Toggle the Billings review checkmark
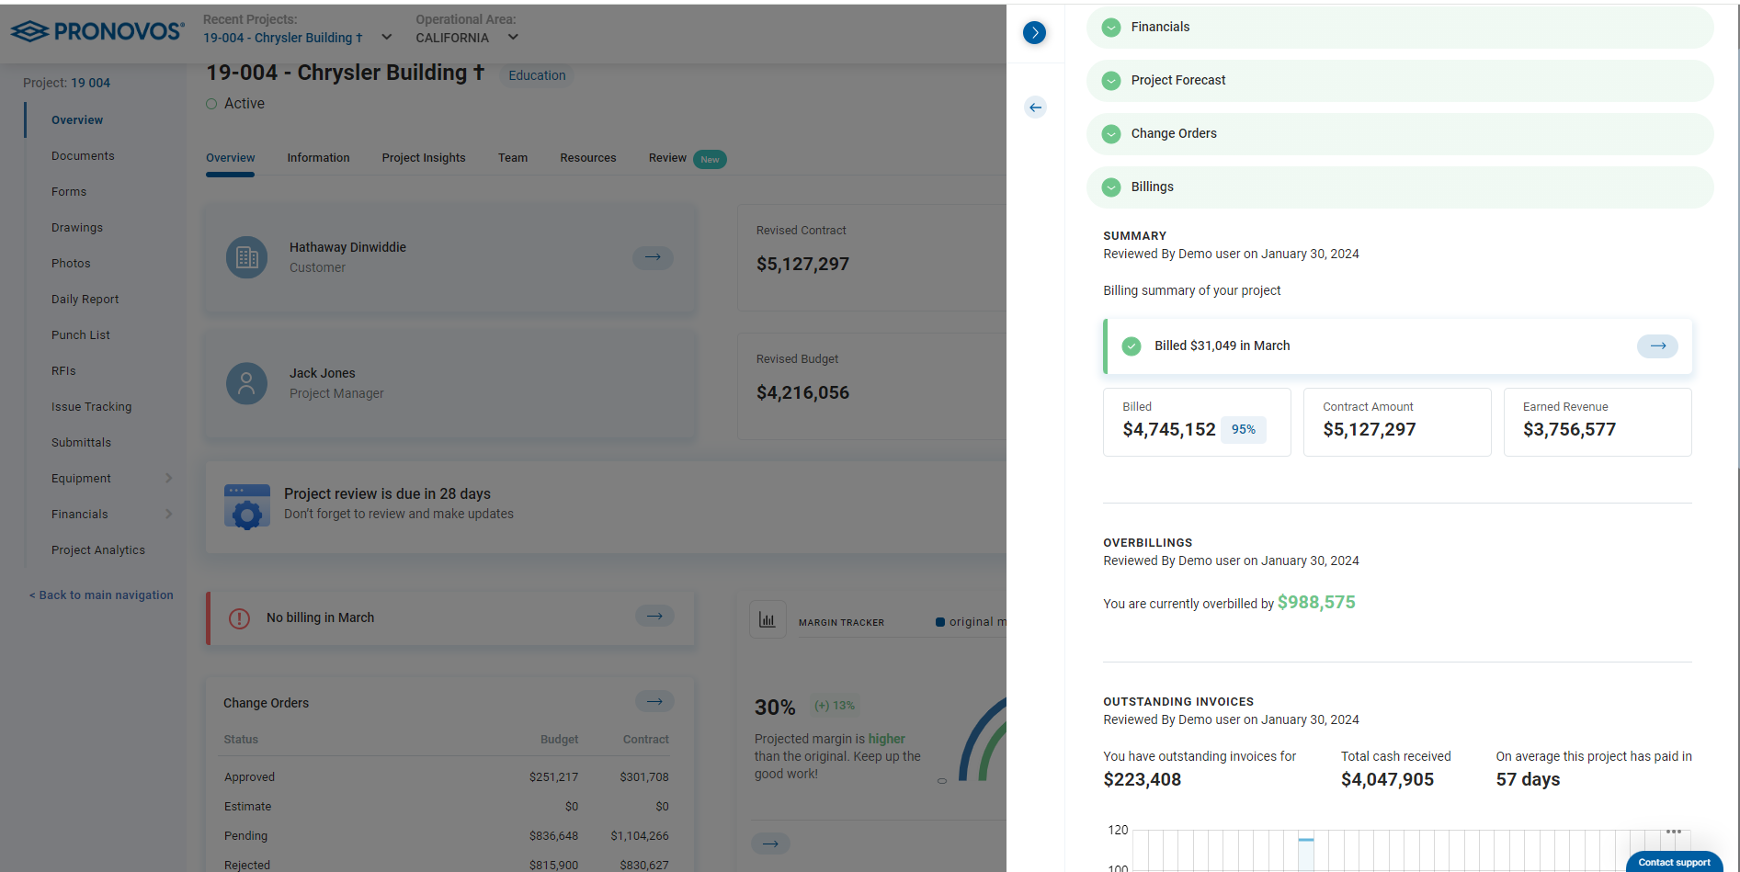Viewport: 1740px width, 872px height. click(x=1111, y=187)
